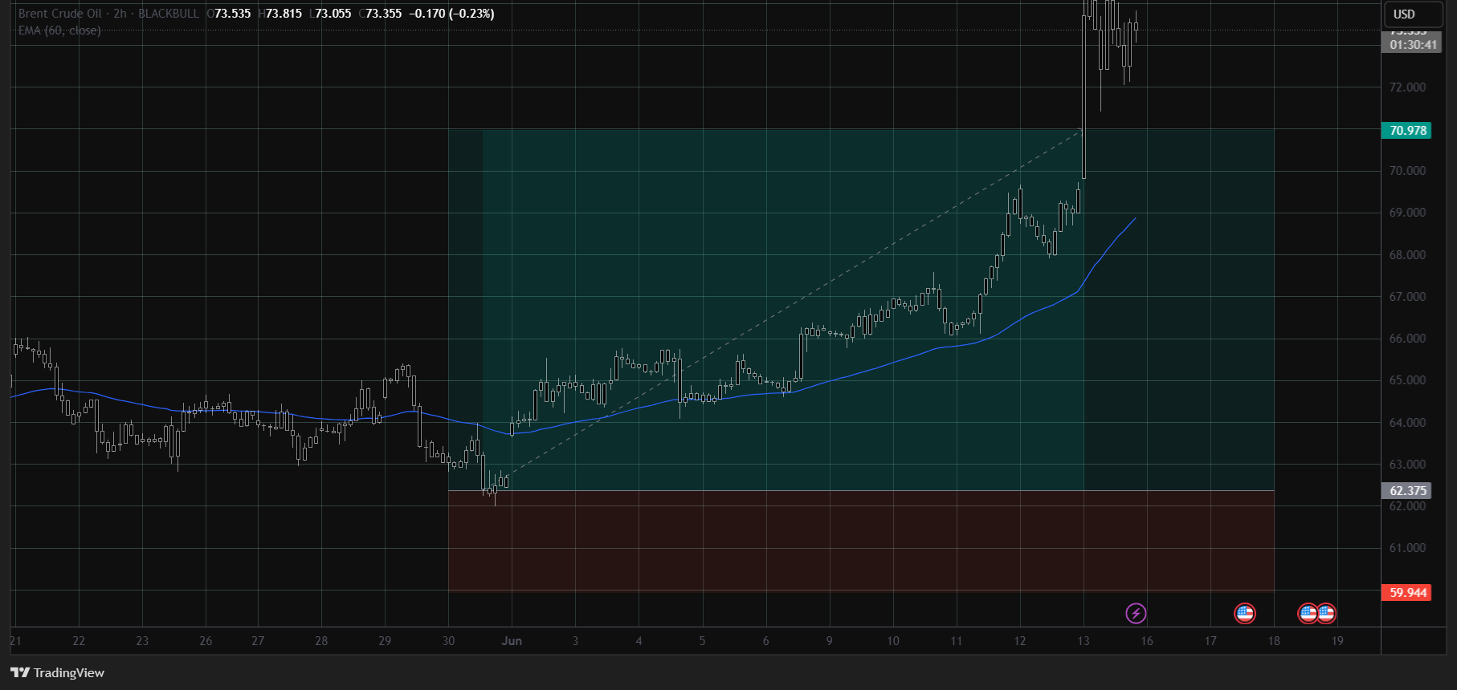Viewport: 1457px width, 690px height.
Task: Click date 30 on the time axis
Action: click(448, 641)
